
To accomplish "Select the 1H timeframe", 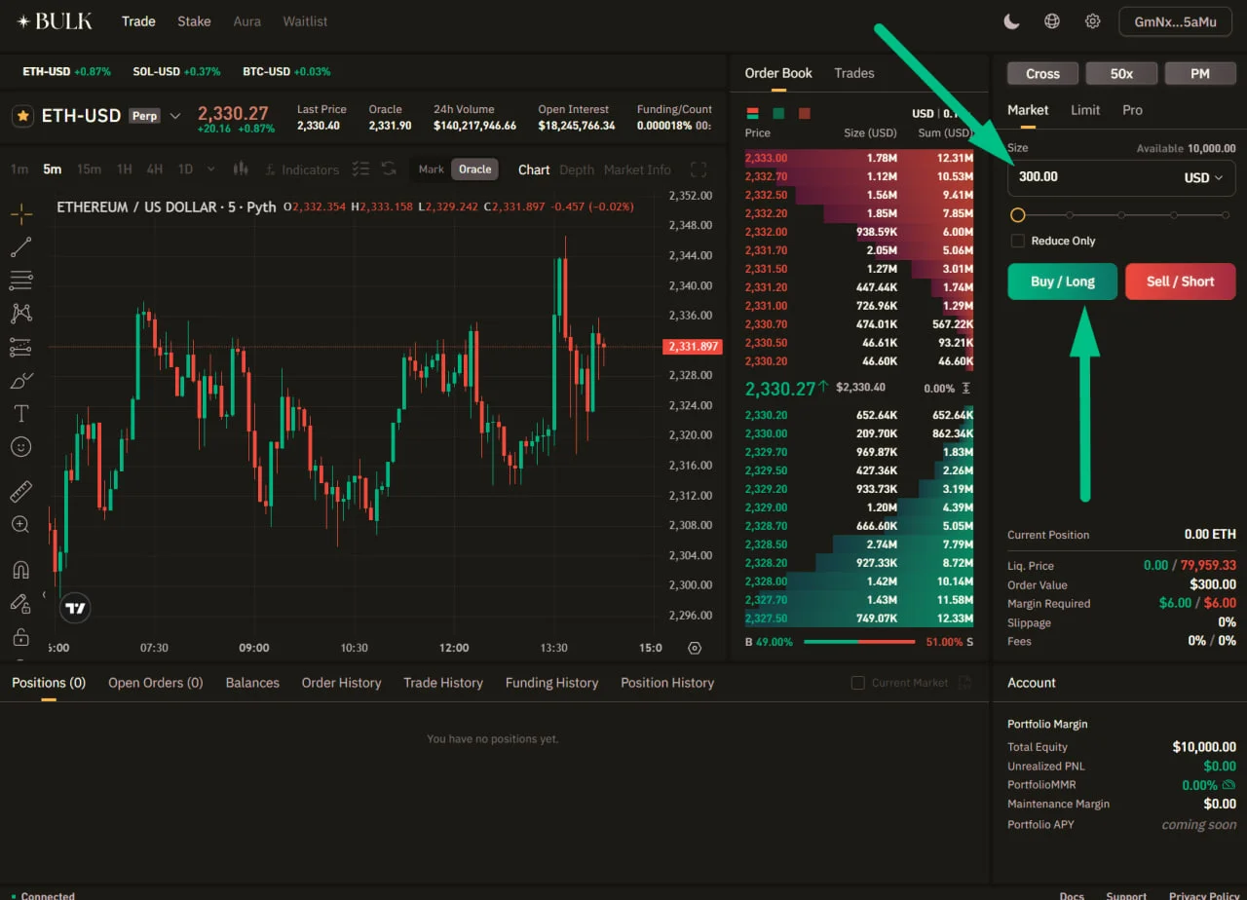I will [125, 169].
